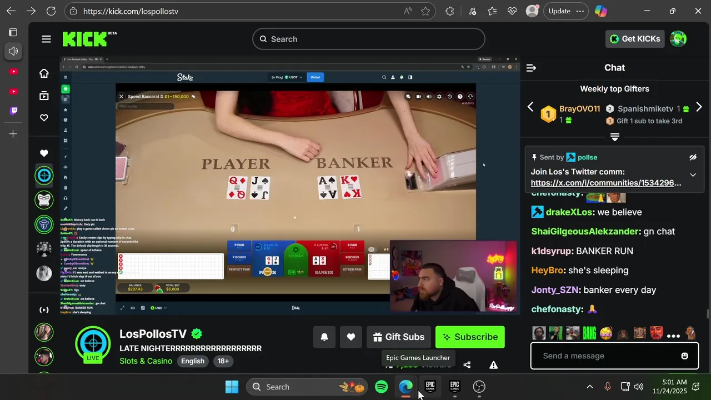The height and width of the screenshot is (400, 711).
Task: Click username Jonty_SZN in chat
Action: (x=555, y=290)
